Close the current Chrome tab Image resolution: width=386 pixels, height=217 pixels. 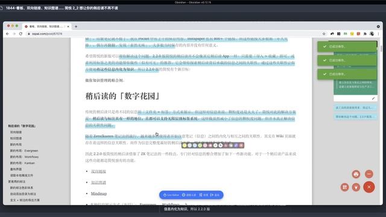(x=68, y=27)
